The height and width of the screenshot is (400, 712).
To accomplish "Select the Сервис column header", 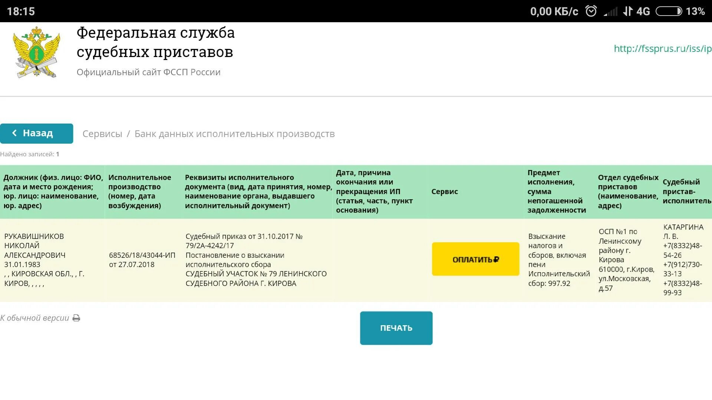I will pyautogui.click(x=444, y=191).
